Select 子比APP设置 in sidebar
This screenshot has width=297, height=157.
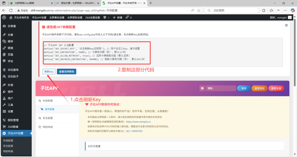click(x=16, y=133)
